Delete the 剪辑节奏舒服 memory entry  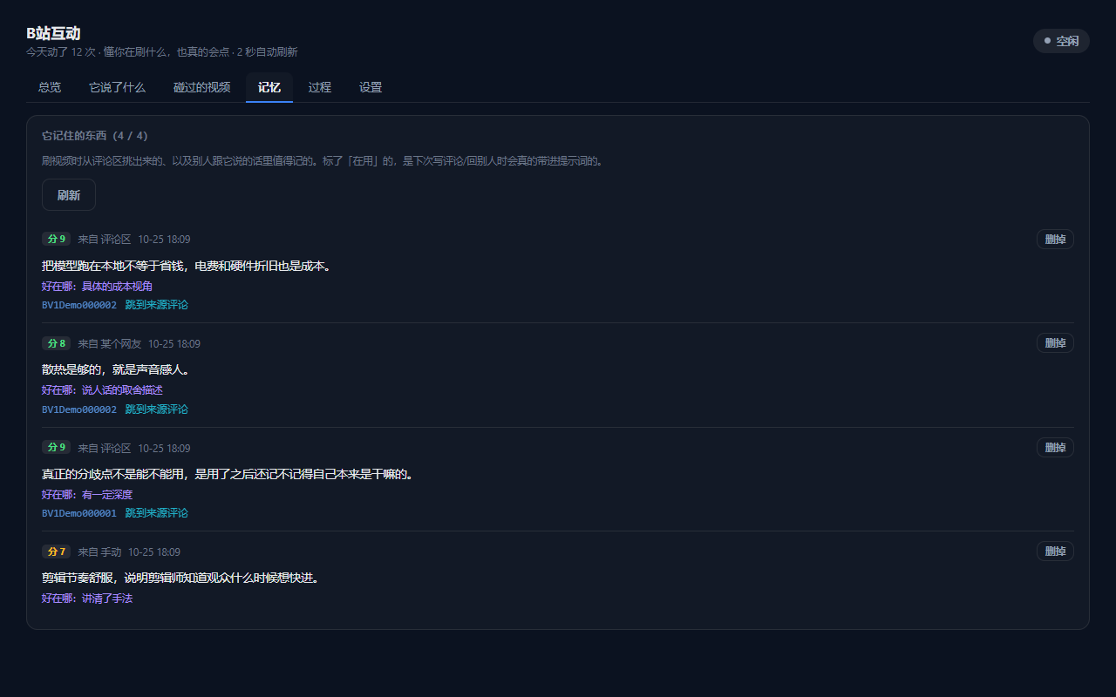pyautogui.click(x=1055, y=552)
